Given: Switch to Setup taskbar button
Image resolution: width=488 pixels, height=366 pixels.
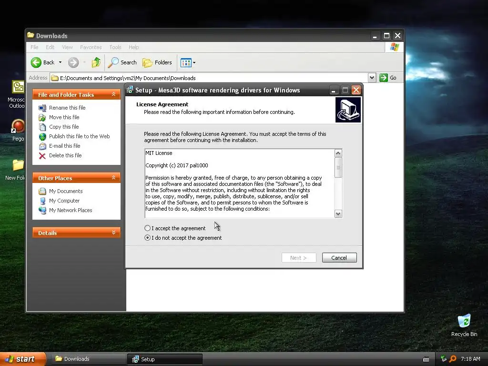Looking at the screenshot, I should (165, 359).
